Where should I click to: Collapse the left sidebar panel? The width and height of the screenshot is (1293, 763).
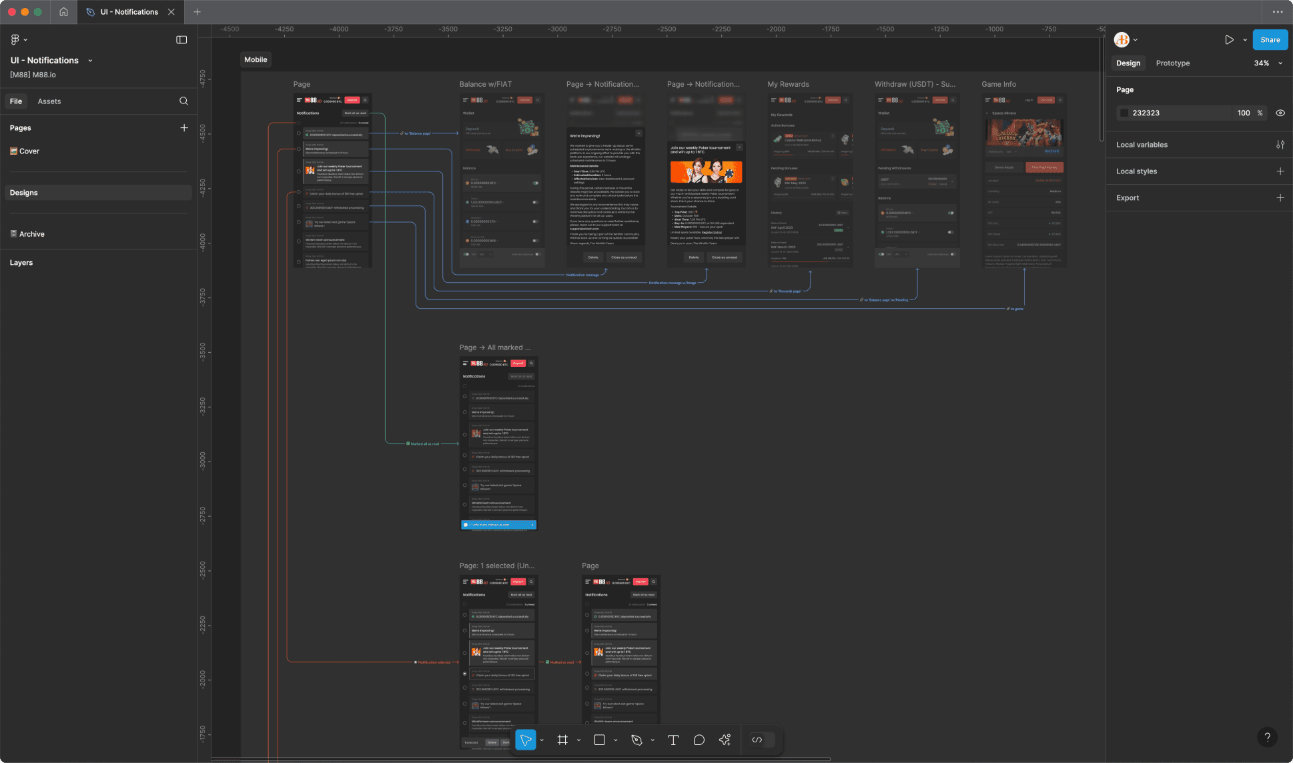(x=181, y=39)
